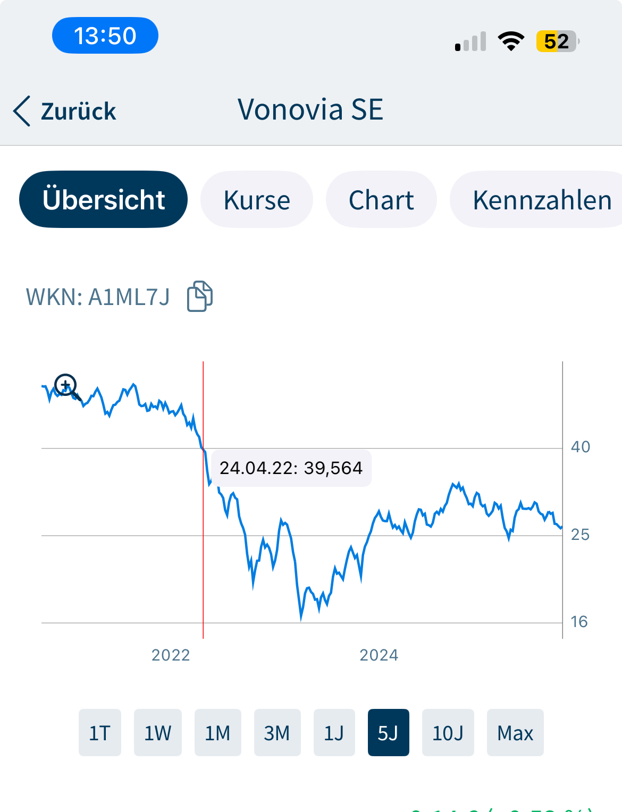Select the Übersicht tab
The image size is (622, 812).
tap(104, 200)
